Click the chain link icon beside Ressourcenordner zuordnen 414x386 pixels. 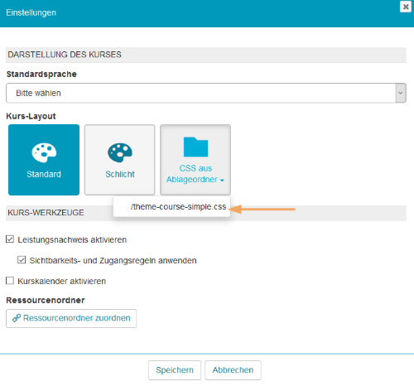click(17, 318)
